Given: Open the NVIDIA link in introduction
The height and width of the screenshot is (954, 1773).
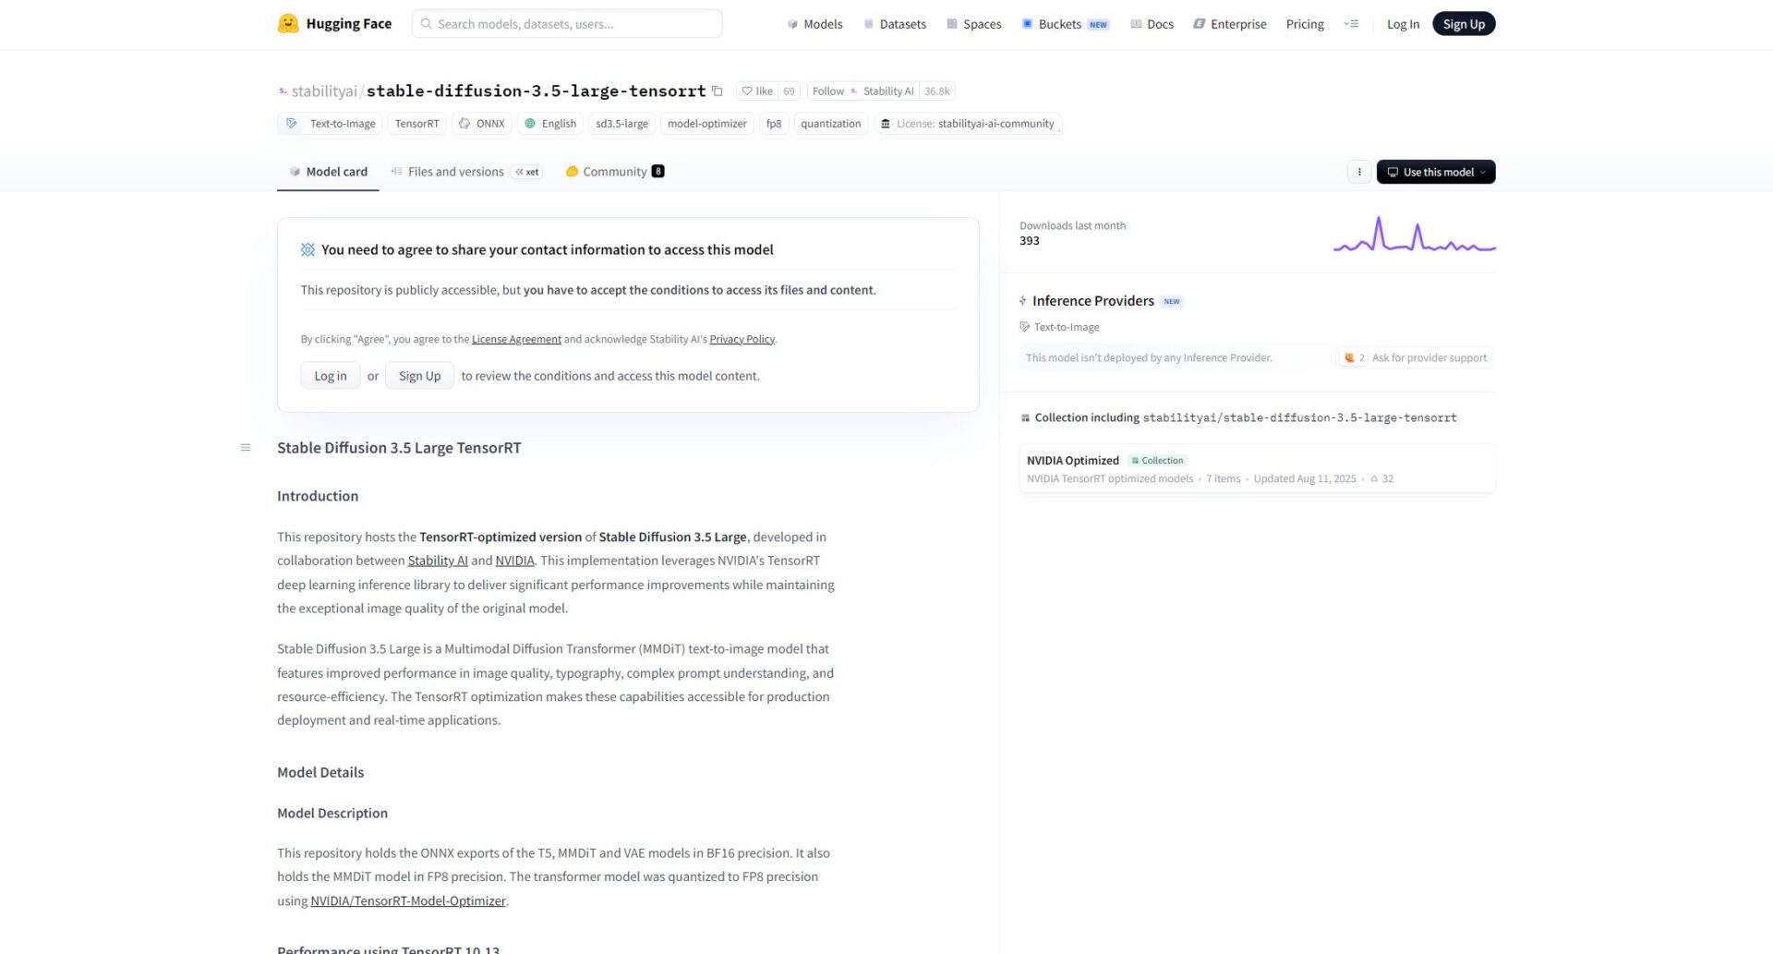Looking at the screenshot, I should (515, 561).
